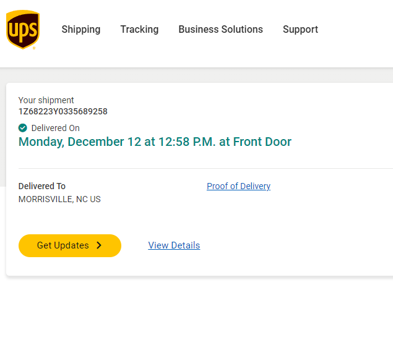Open the Business Solutions menu
The image size is (393, 340).
(220, 30)
